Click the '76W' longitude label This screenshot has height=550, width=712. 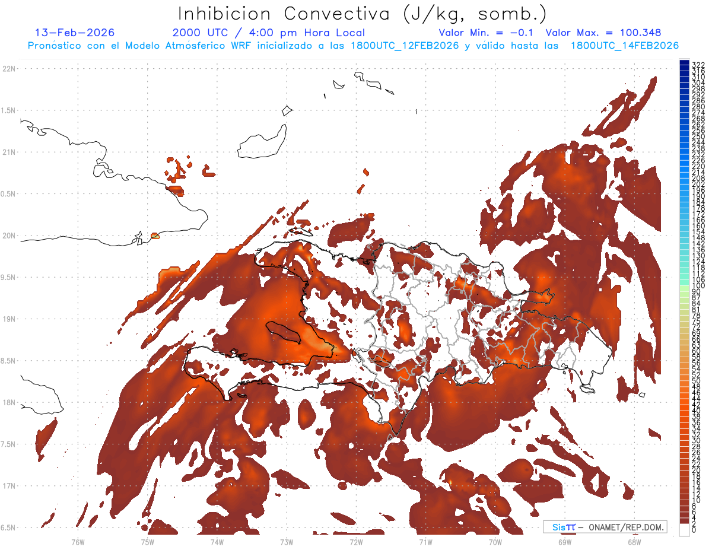(78, 542)
